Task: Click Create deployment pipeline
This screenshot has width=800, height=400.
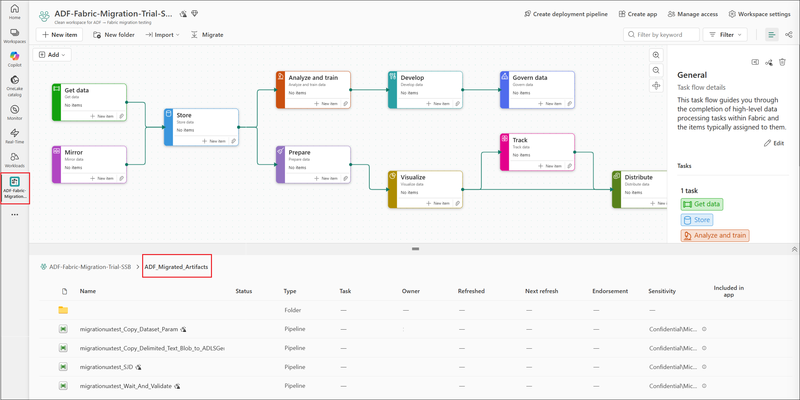Action: (566, 14)
